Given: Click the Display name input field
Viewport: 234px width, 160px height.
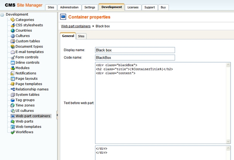Looking at the screenshot, I should (x=135, y=50).
